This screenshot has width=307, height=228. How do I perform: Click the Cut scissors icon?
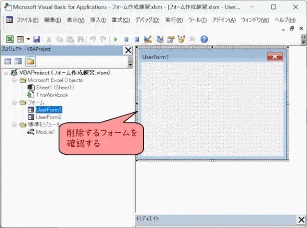click(48, 39)
